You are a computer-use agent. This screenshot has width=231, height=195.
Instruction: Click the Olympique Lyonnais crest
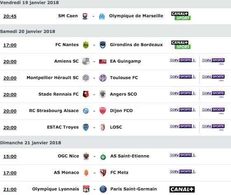(x=86, y=189)
